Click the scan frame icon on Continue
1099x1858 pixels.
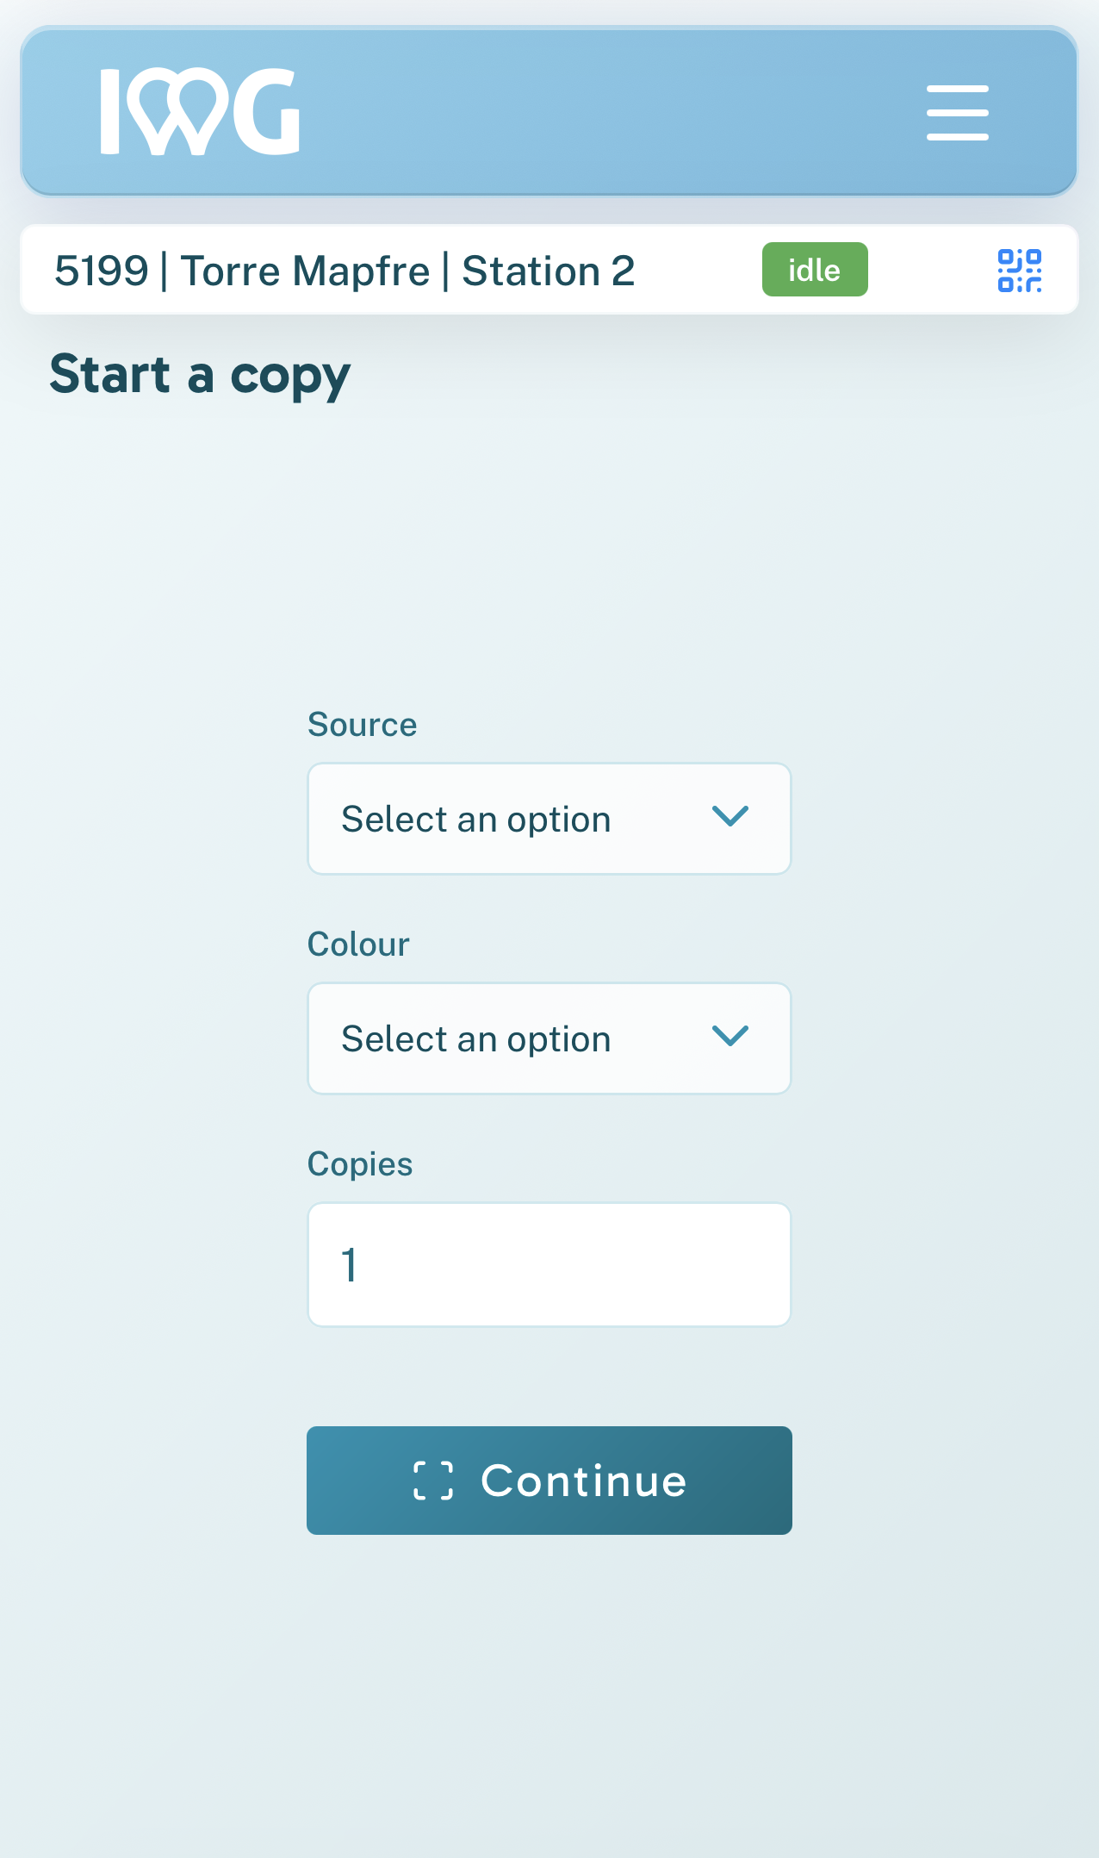(433, 1481)
